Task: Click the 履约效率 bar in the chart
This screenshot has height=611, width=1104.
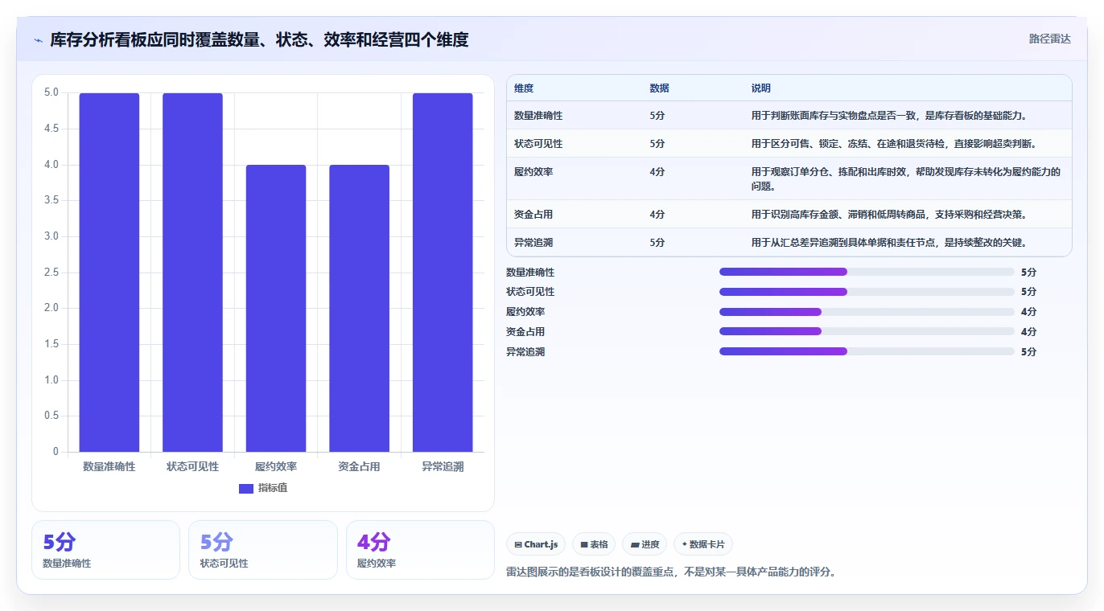Action: tap(276, 309)
